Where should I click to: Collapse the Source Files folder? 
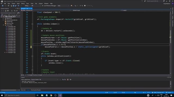point(3,25)
